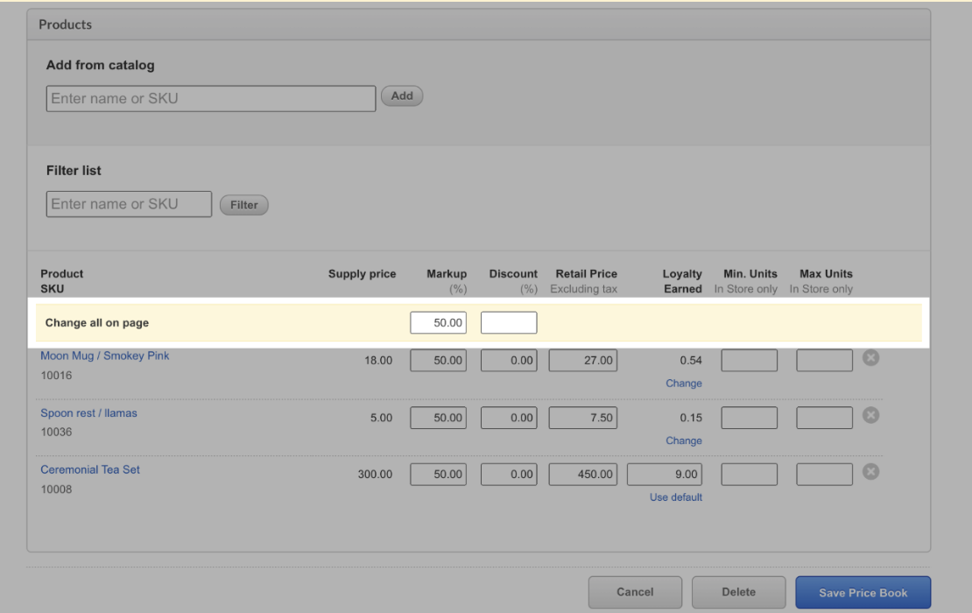Screen dimensions: 972x613
Task: Open Moon Mug / Smokey Pink product link
Action: [105, 356]
